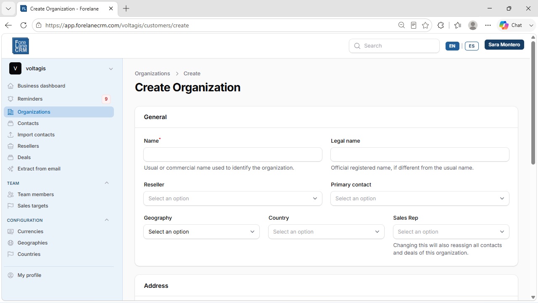
Task: Click the browser zoom magnifier icon
Action: [x=401, y=25]
